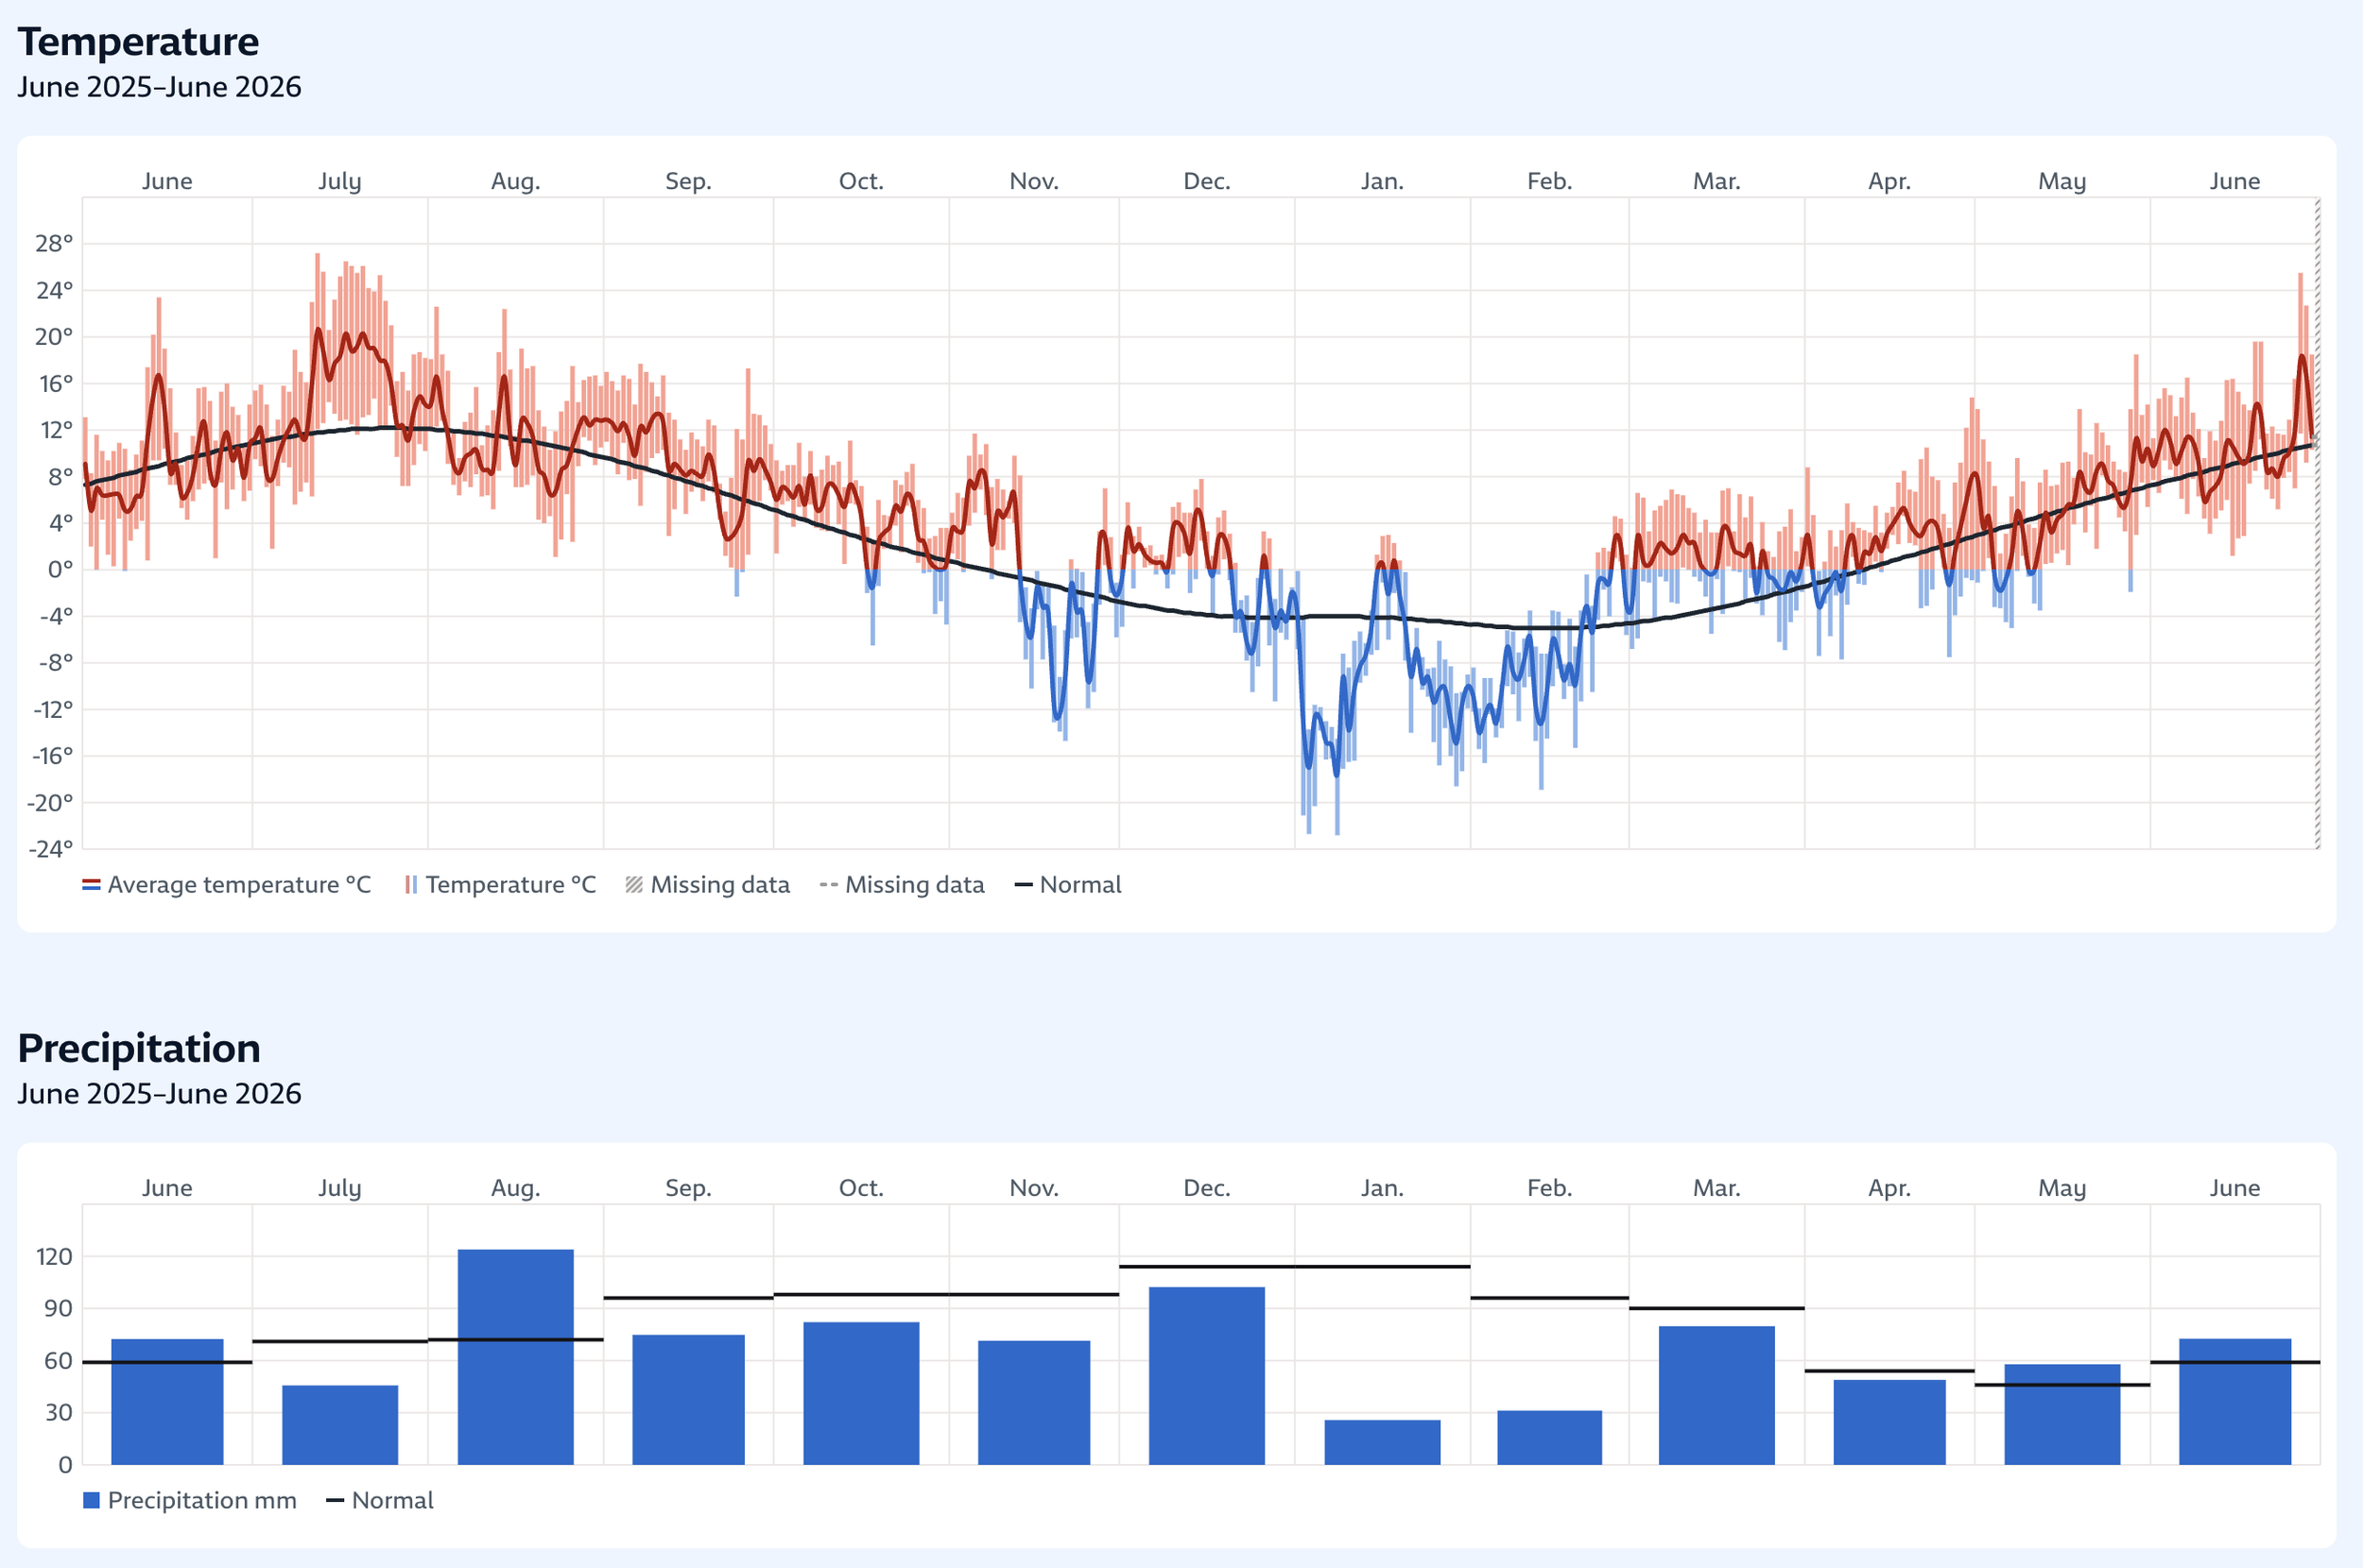Choose the May precipitation bar
Screen dimensions: 2363x1568
2062,1415
